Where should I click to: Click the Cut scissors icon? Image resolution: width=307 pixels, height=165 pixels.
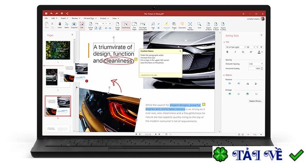pyautogui.click(x=52, y=24)
